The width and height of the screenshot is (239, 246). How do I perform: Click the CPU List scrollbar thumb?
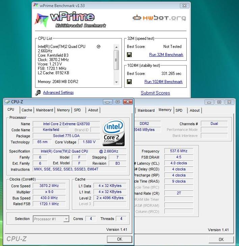point(116,60)
